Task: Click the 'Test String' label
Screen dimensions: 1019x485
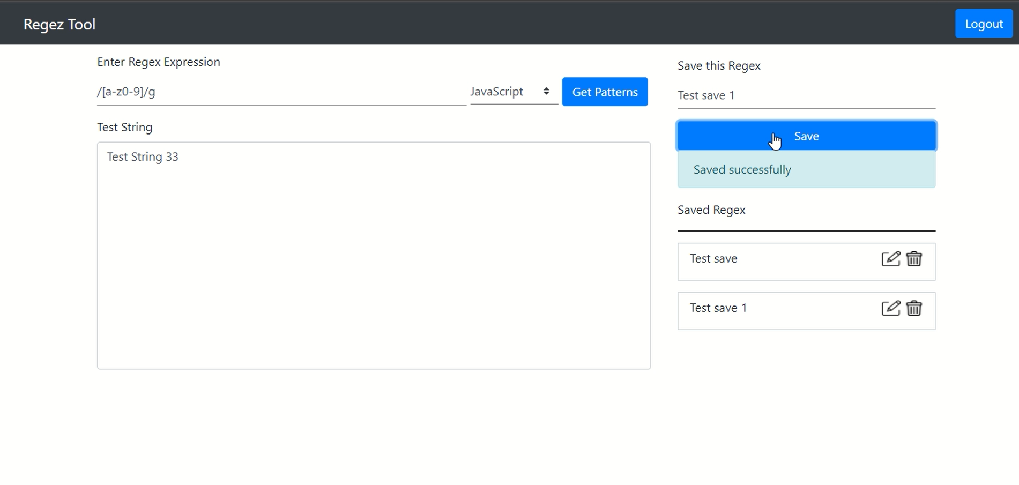Action: [125, 128]
